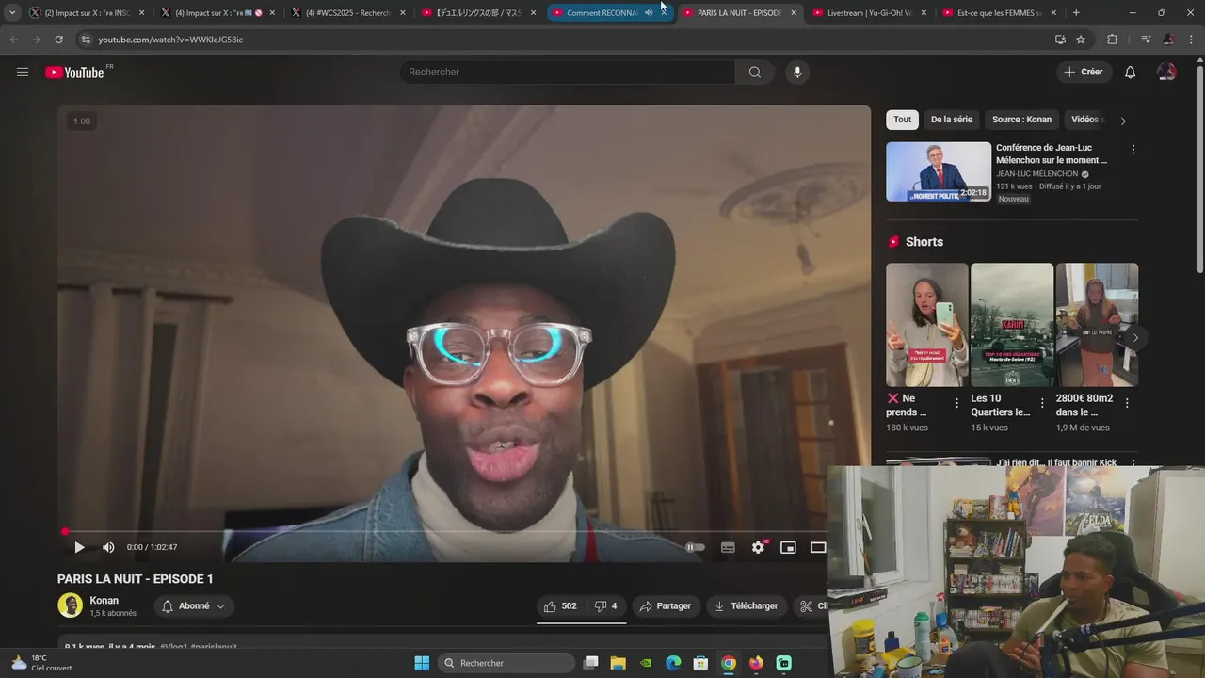
Task: Reload the page
Action: point(58,40)
